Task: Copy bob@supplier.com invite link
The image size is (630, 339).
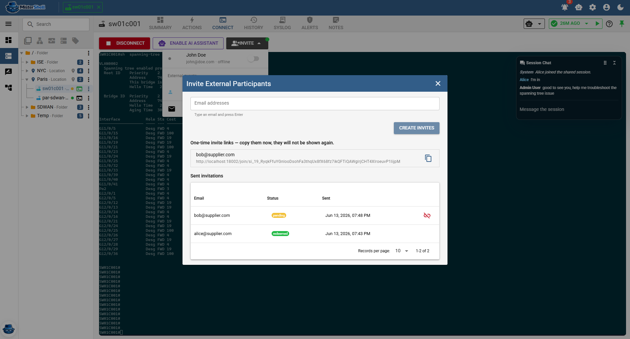Action: 428,158
